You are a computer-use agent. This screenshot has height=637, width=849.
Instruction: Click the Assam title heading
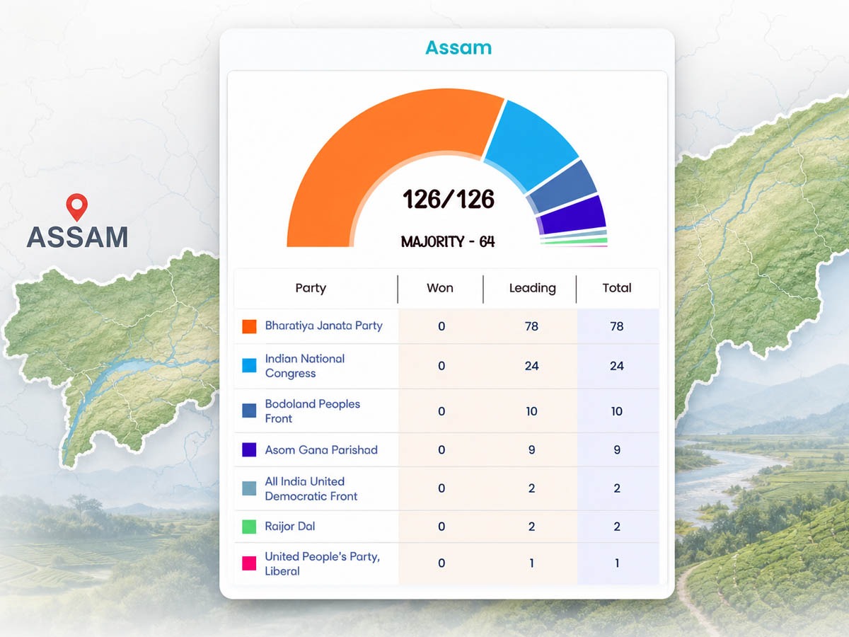[x=458, y=47]
